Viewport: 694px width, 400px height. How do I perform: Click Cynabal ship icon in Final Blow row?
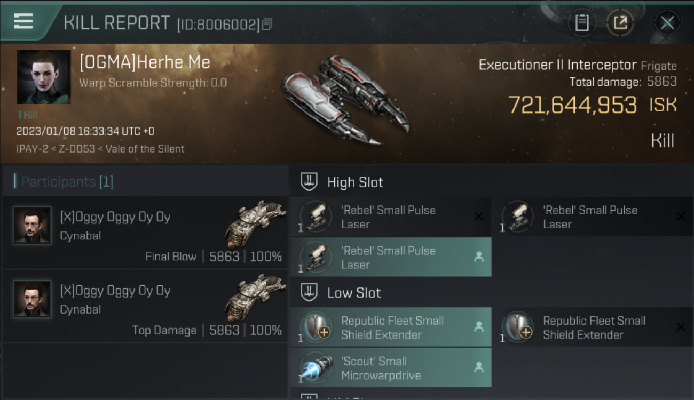256,223
